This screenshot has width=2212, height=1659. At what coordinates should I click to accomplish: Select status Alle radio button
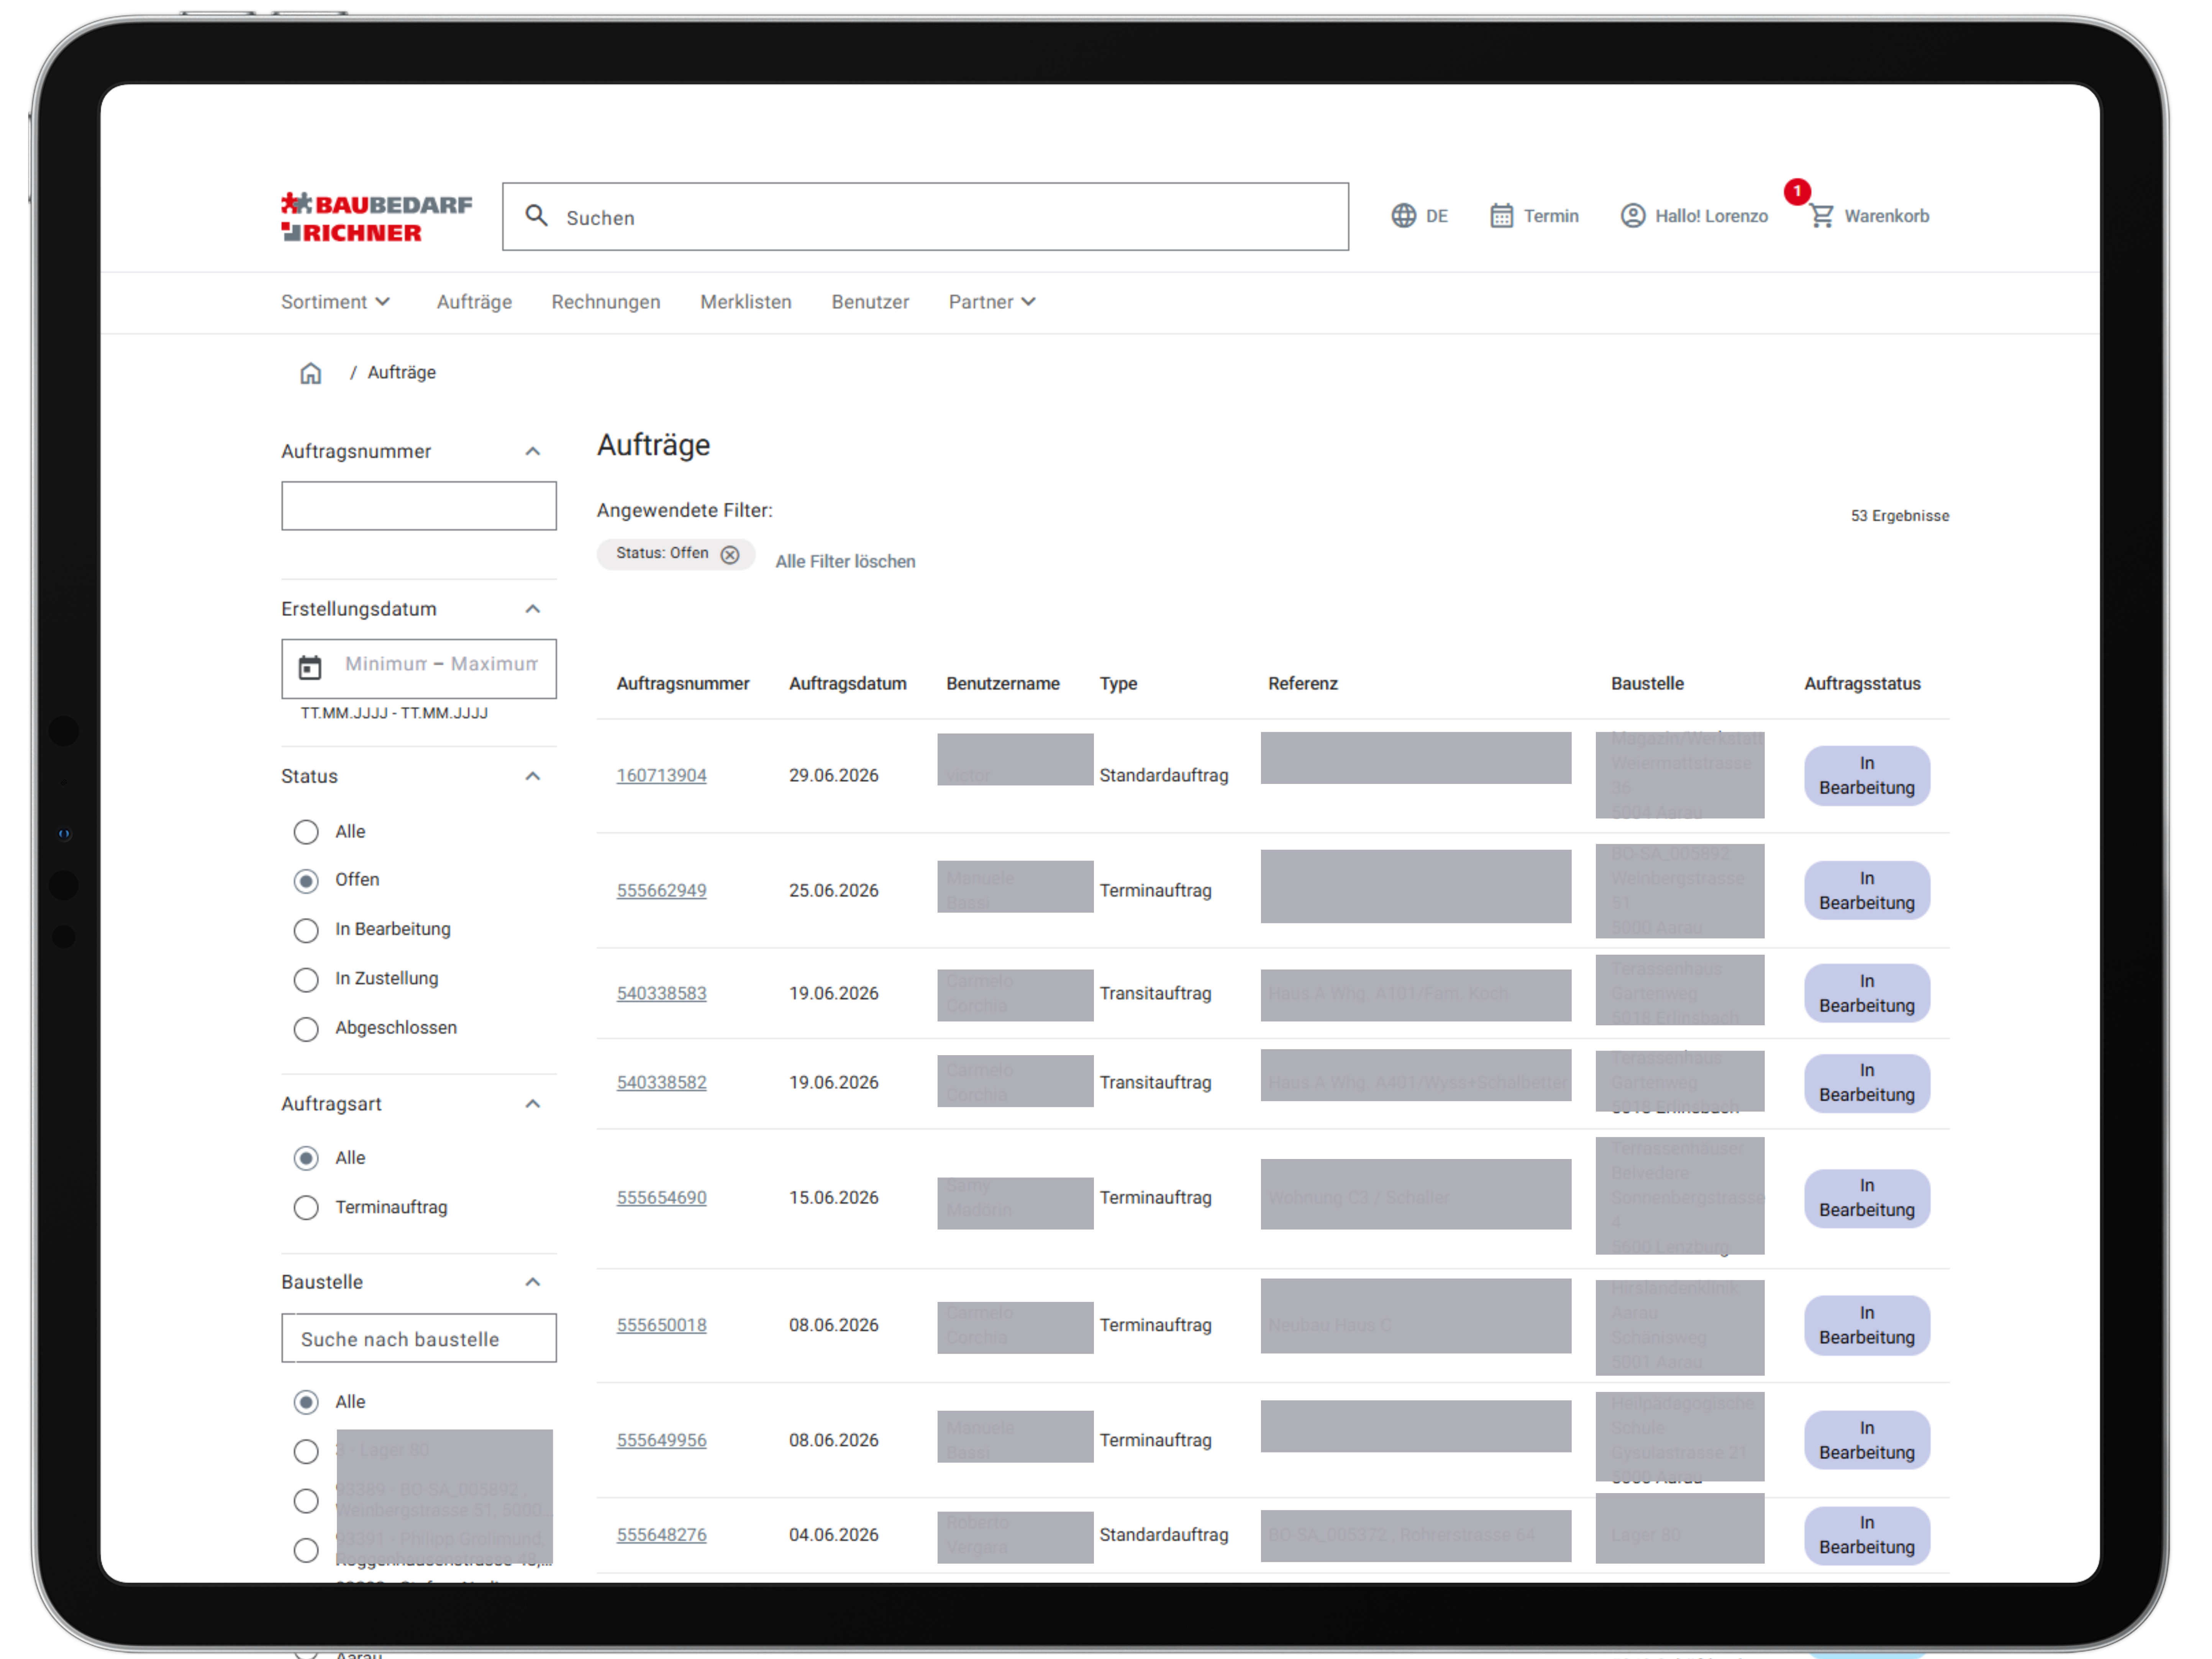coord(306,832)
